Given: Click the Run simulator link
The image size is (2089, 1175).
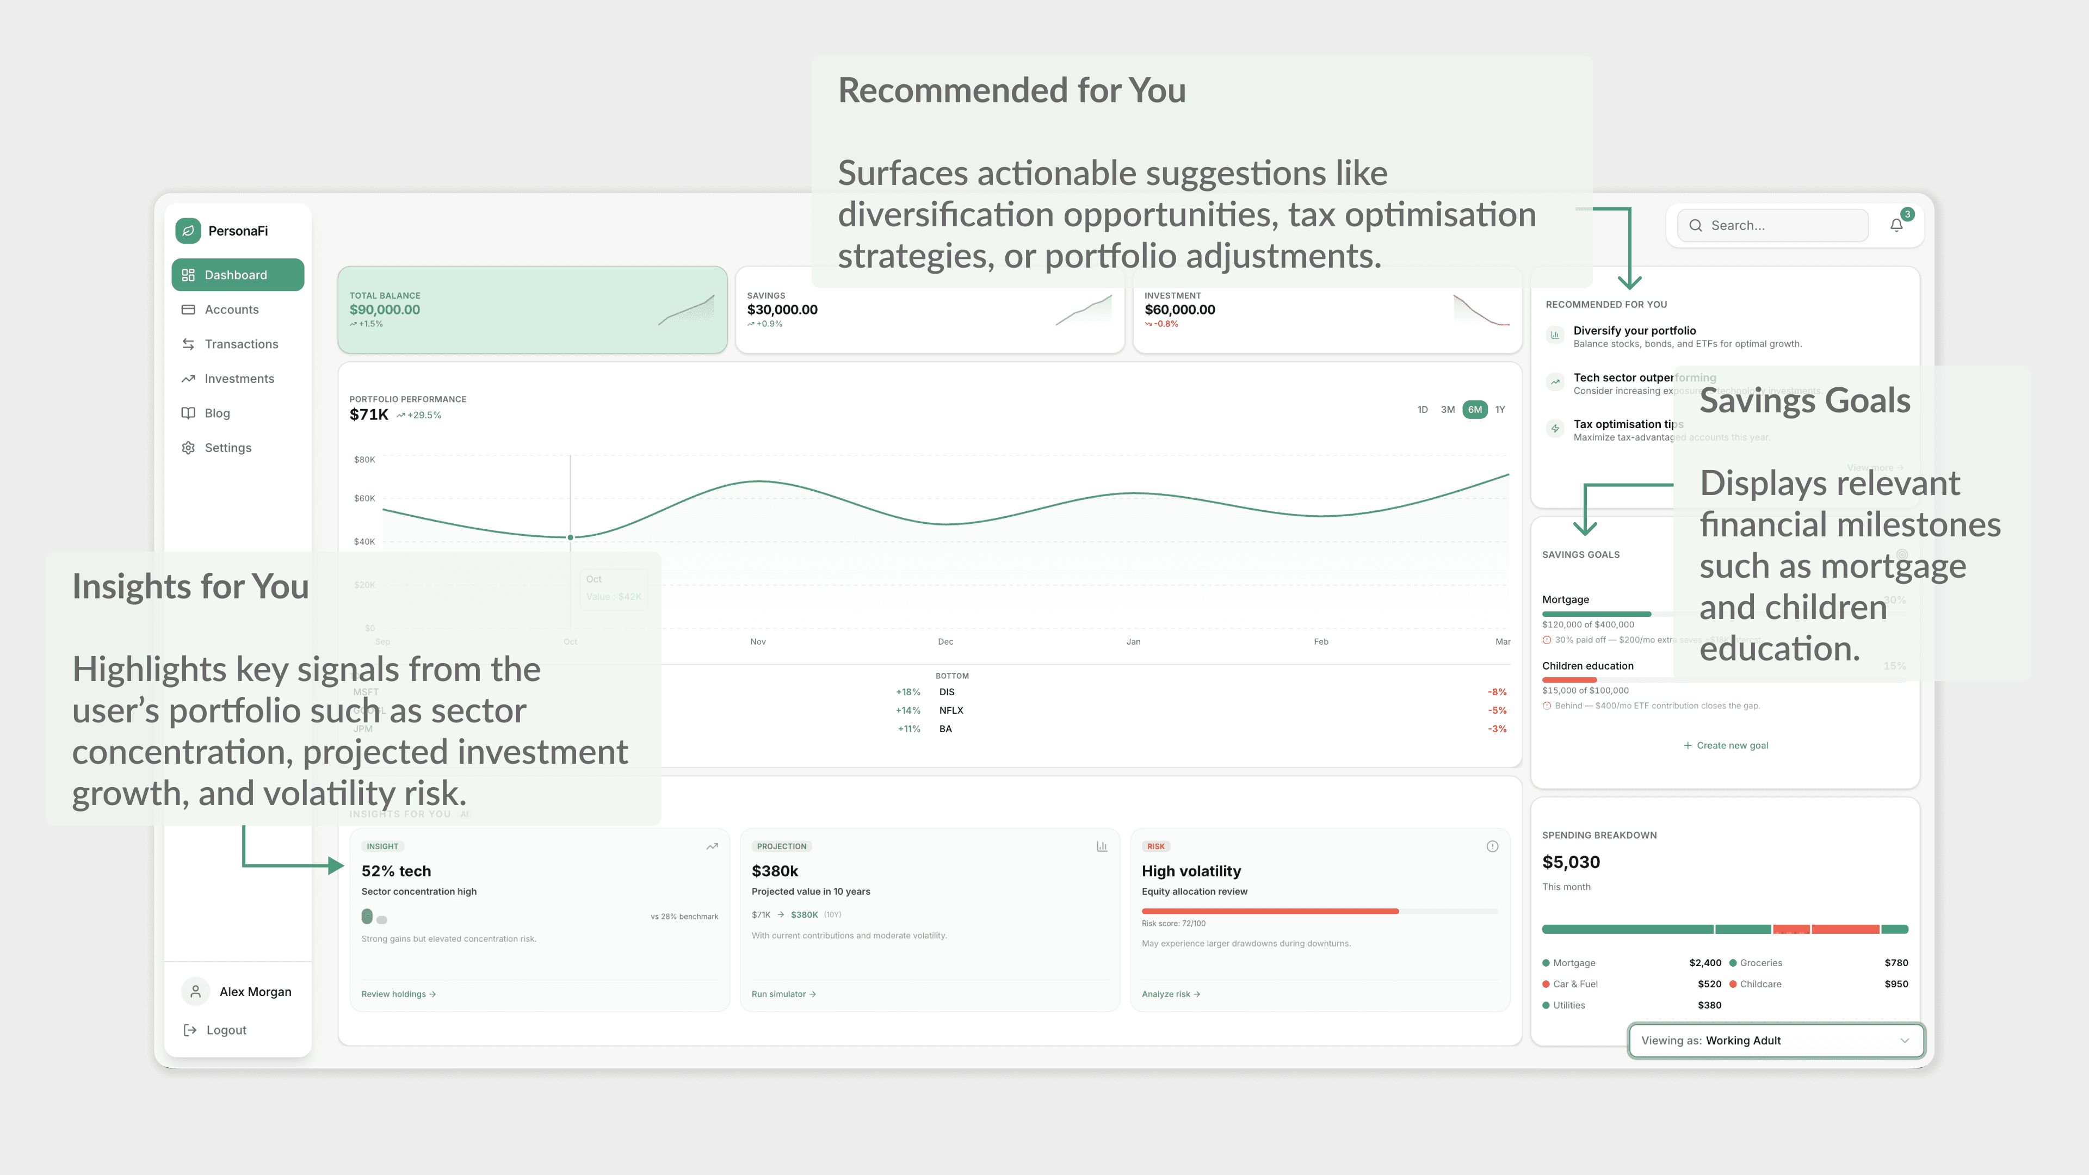Looking at the screenshot, I should (x=783, y=993).
